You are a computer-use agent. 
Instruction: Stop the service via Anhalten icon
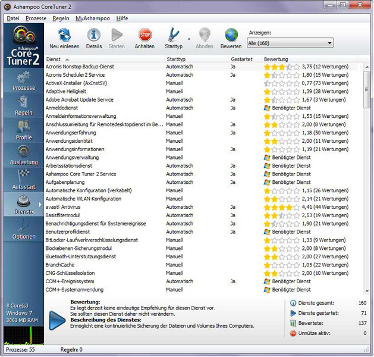(144, 35)
